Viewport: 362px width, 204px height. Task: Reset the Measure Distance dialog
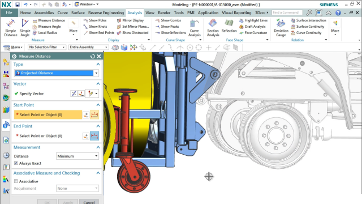coord(93,56)
